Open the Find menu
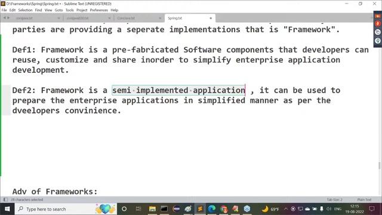 (38, 10)
